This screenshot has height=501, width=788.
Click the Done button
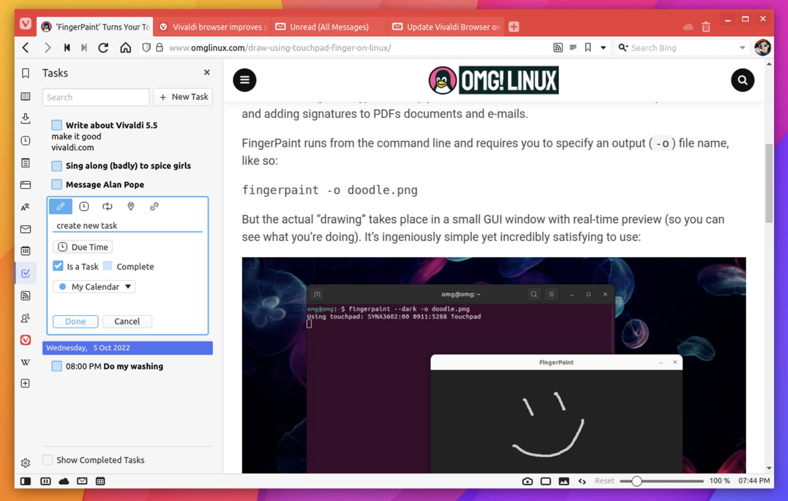pos(75,321)
